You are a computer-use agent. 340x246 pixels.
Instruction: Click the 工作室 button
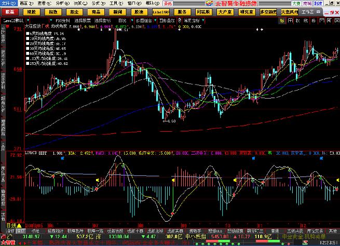pyautogui.click(x=307, y=11)
